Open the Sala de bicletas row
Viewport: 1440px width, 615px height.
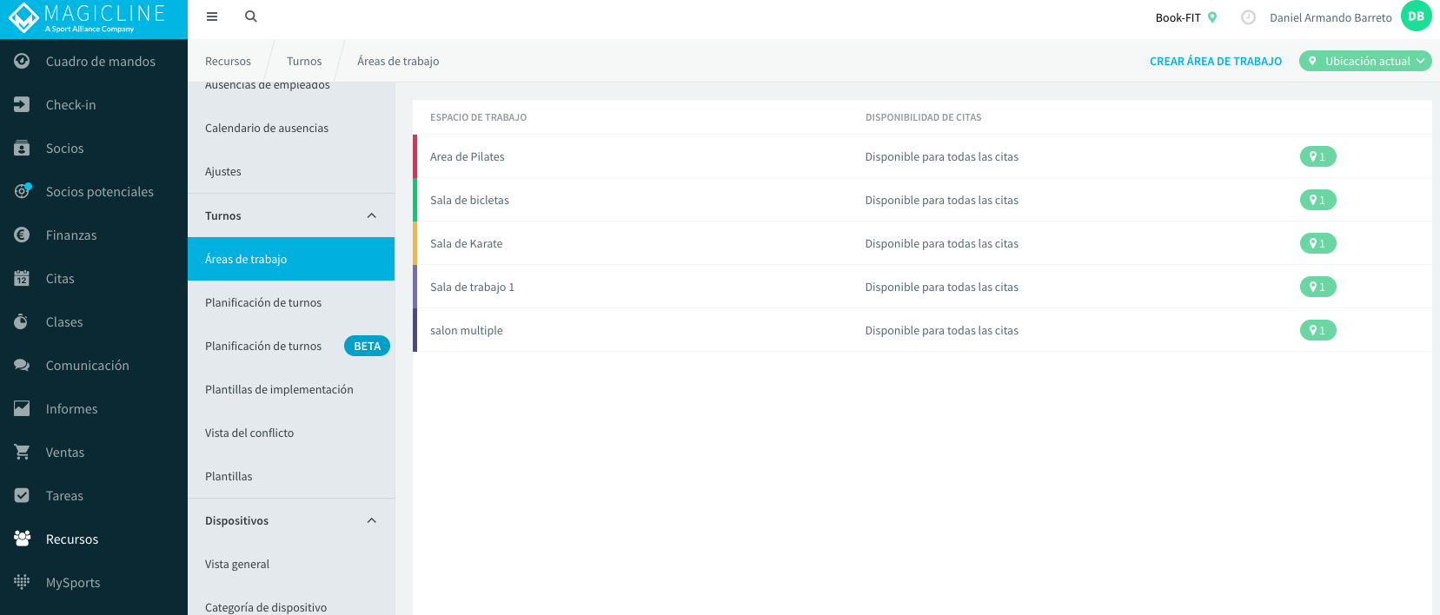tap(922, 200)
